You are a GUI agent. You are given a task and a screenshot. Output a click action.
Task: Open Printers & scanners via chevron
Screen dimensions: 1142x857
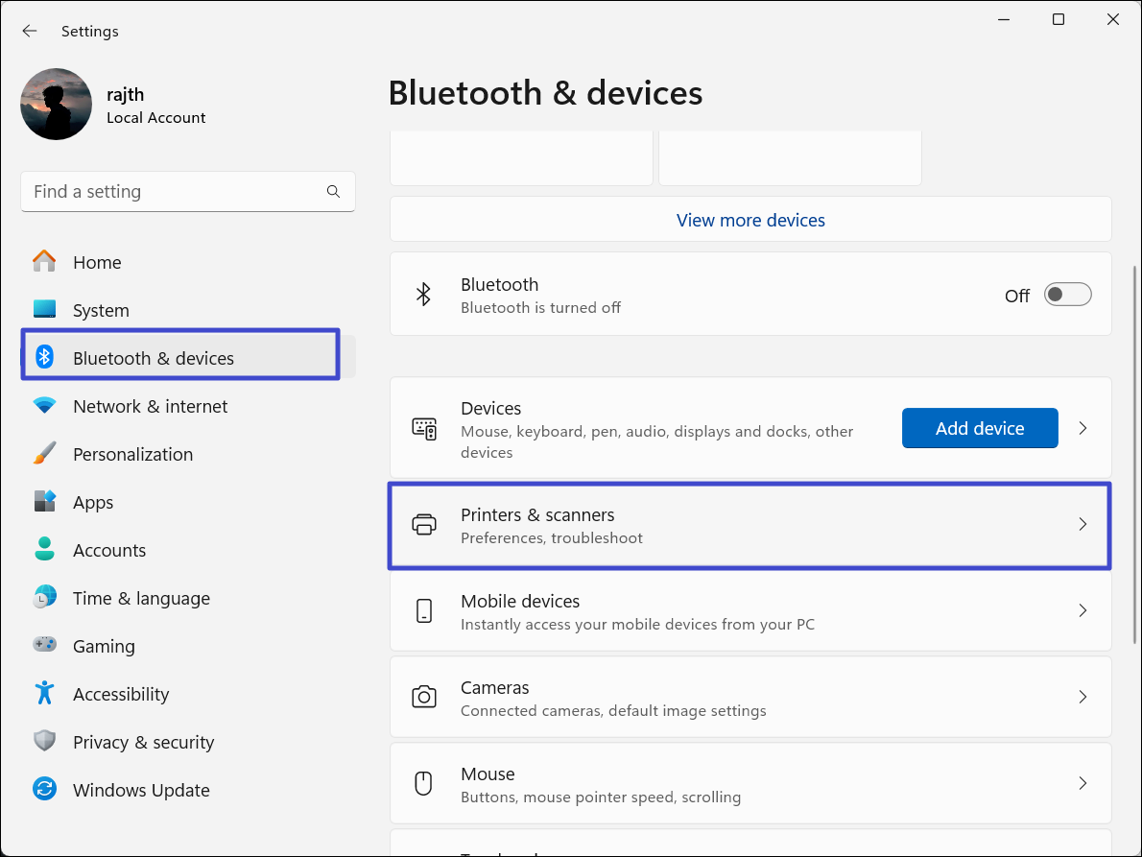1083,525
